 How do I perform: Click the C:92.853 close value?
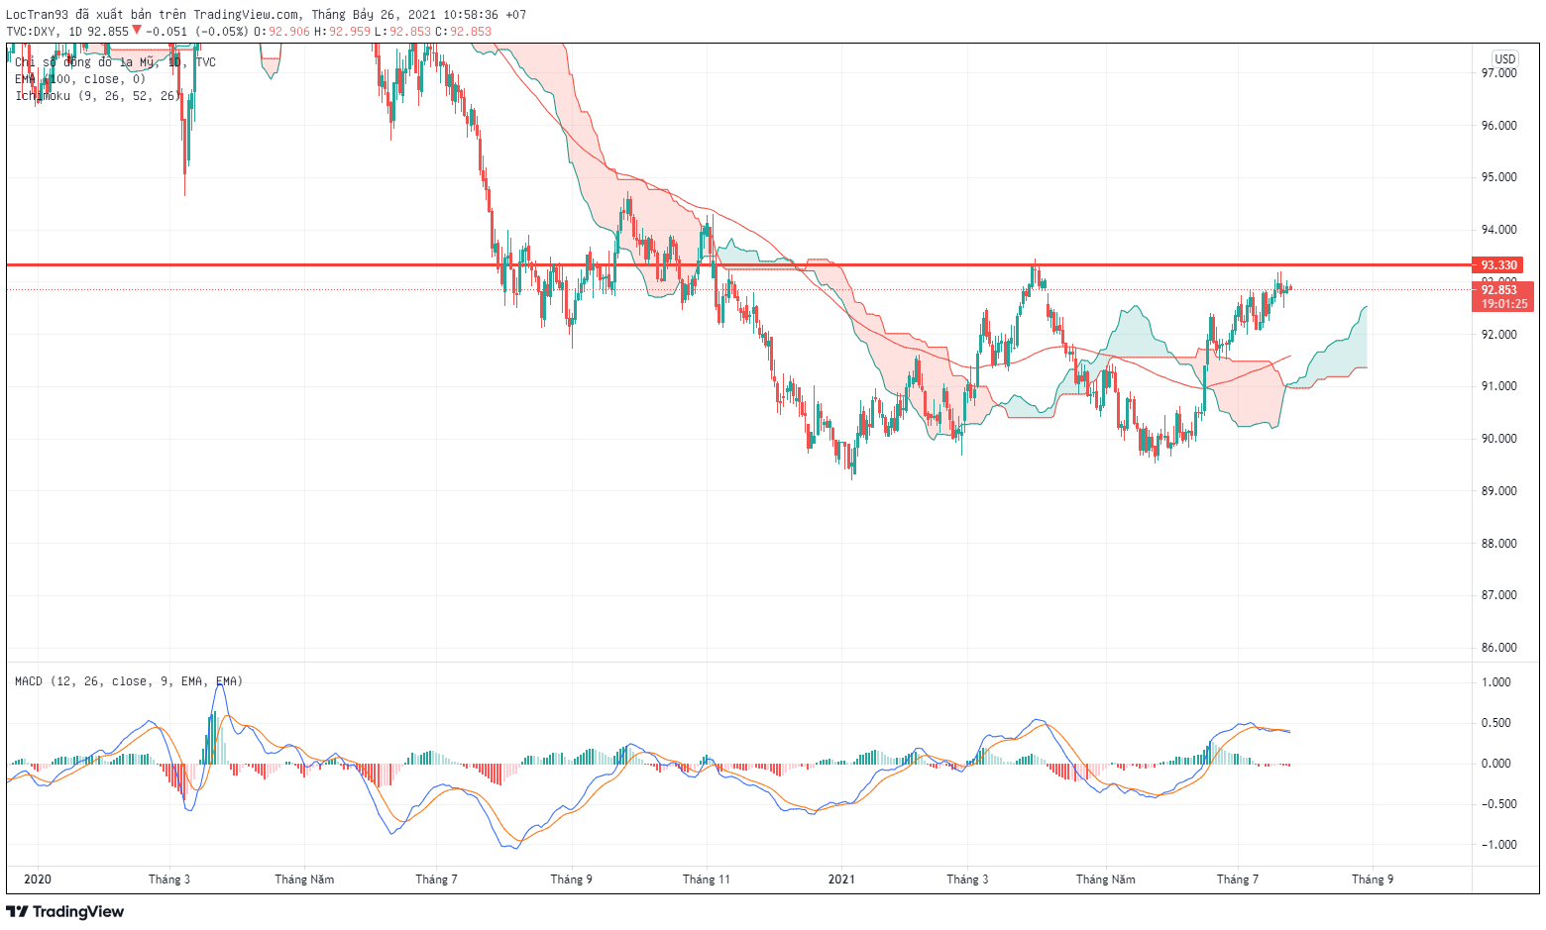463,31
